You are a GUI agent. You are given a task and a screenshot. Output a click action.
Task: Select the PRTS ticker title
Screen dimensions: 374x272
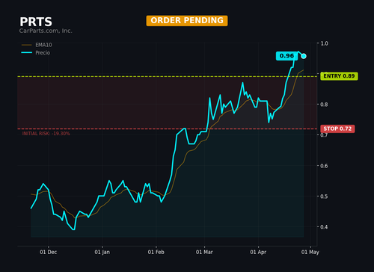(36, 22)
